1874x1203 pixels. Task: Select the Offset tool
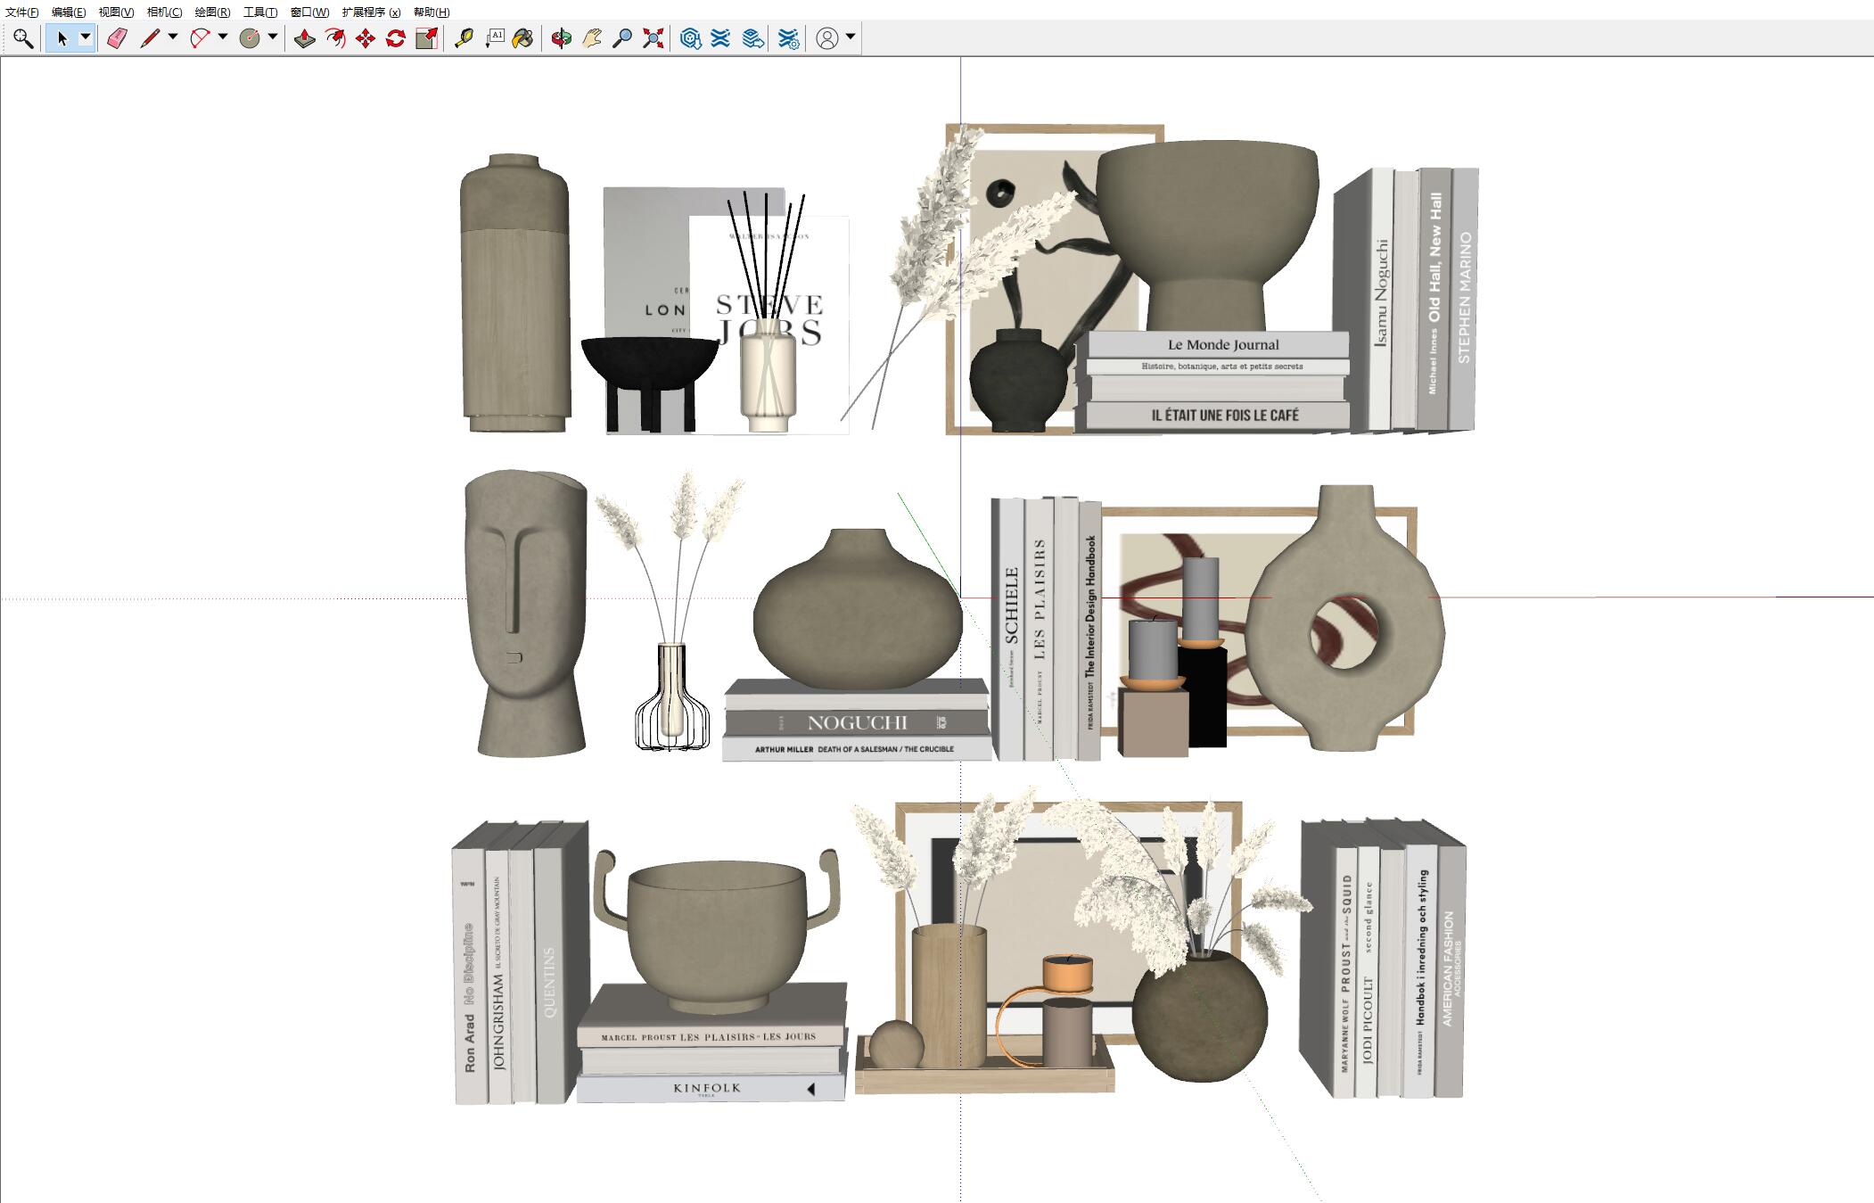[335, 38]
